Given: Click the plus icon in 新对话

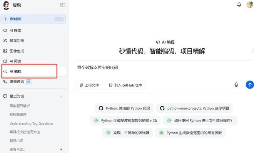Looking at the screenshot, I should tap(5, 19).
